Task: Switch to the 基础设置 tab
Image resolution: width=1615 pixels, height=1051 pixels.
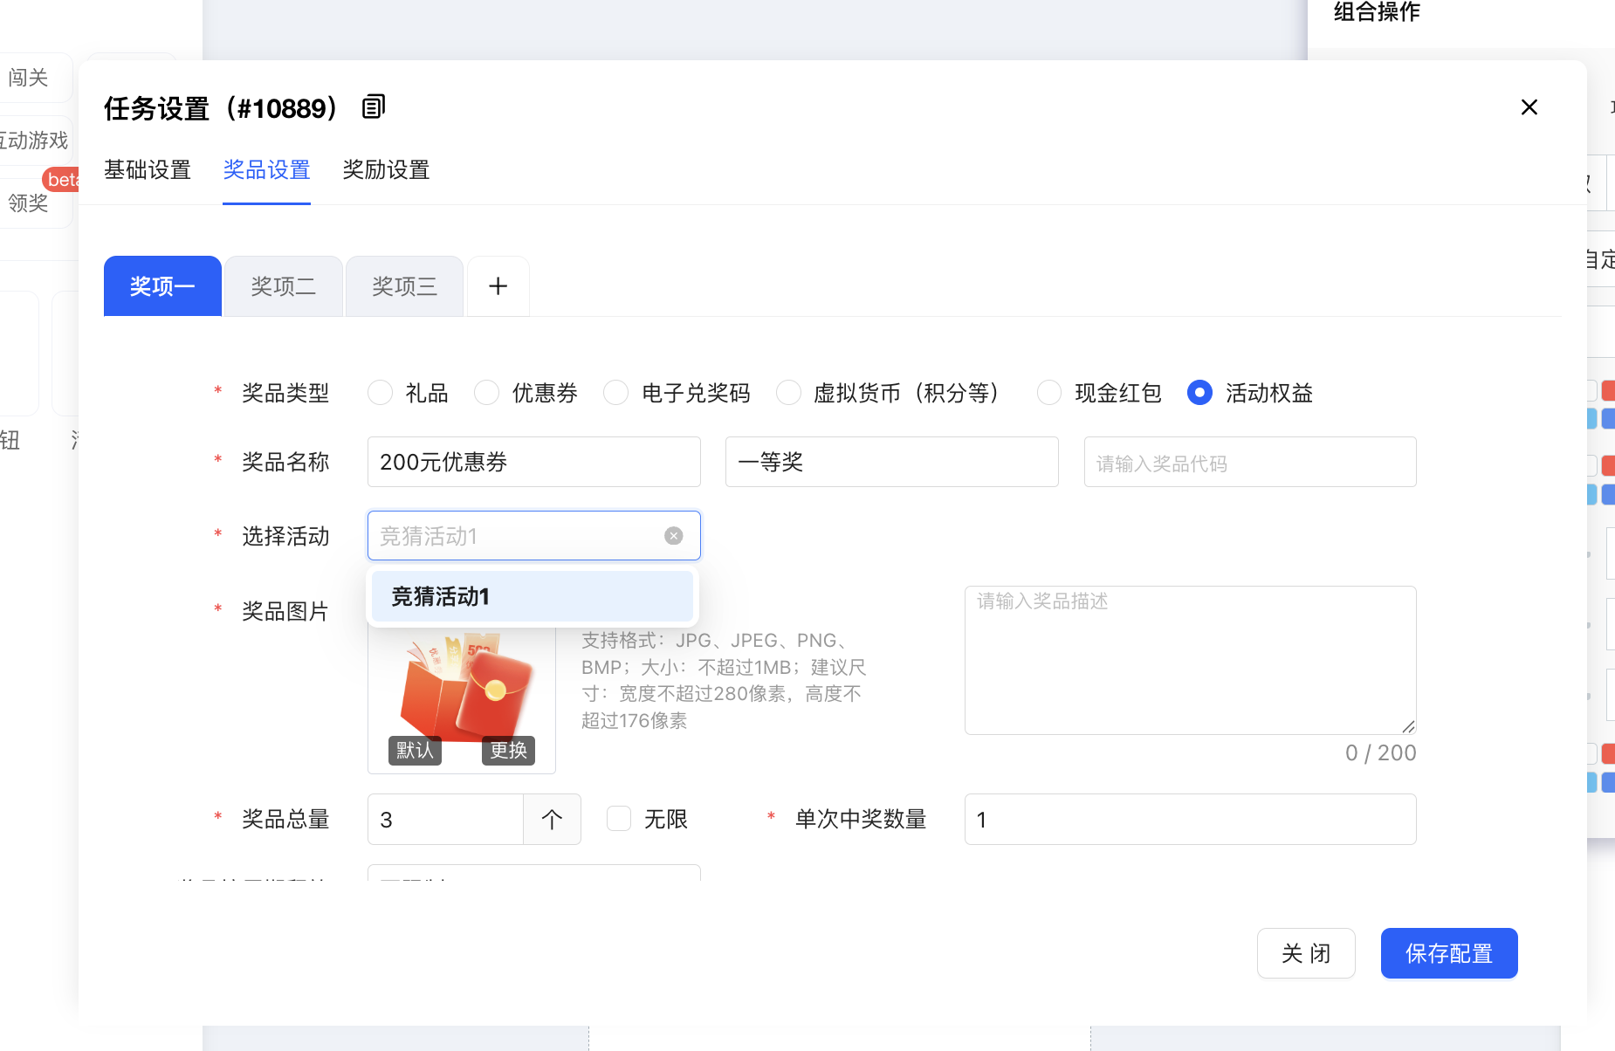Action: (x=148, y=170)
